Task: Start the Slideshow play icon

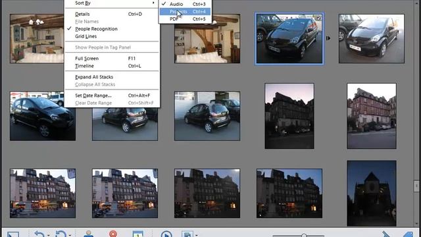Action: coord(166,234)
